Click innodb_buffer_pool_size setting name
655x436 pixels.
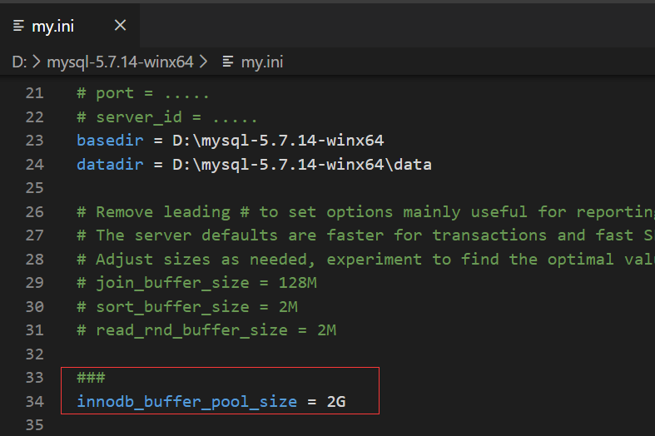click(x=186, y=401)
